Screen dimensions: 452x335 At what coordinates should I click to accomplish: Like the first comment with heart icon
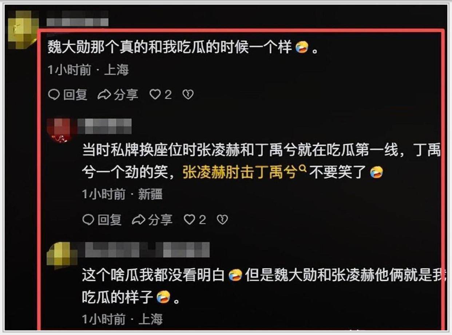coord(155,95)
